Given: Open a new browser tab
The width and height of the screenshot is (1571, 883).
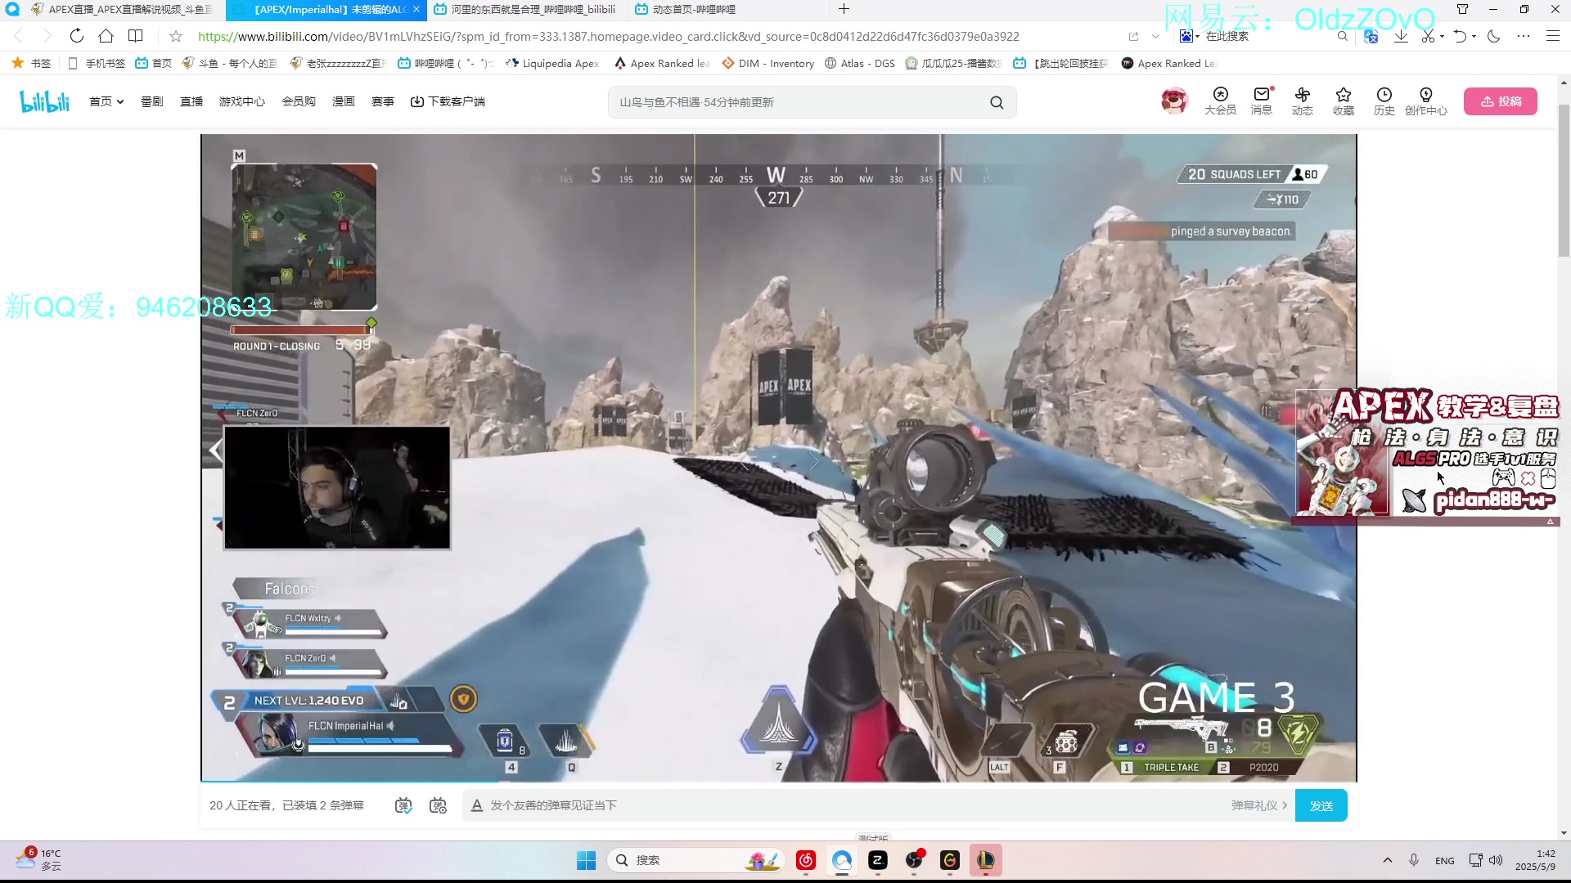Looking at the screenshot, I should (x=844, y=9).
